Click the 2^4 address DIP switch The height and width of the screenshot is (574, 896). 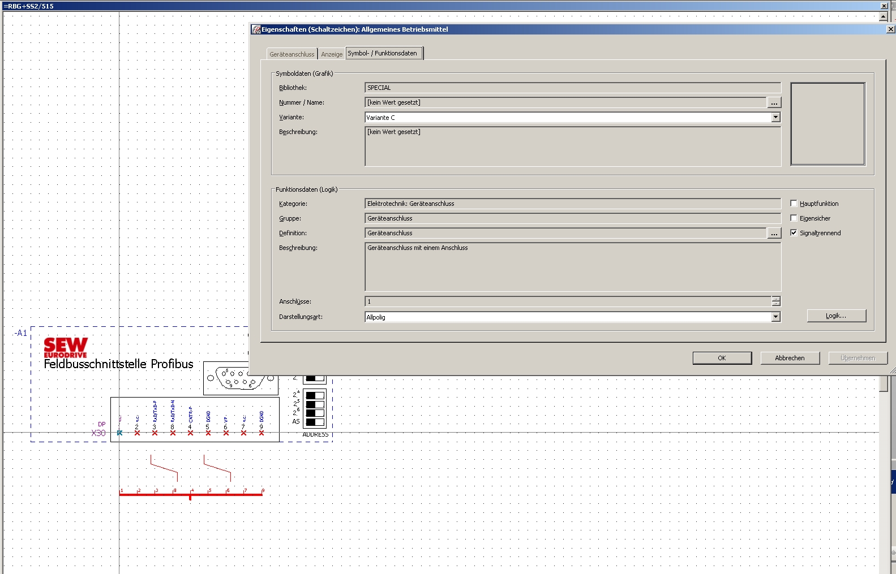(315, 395)
